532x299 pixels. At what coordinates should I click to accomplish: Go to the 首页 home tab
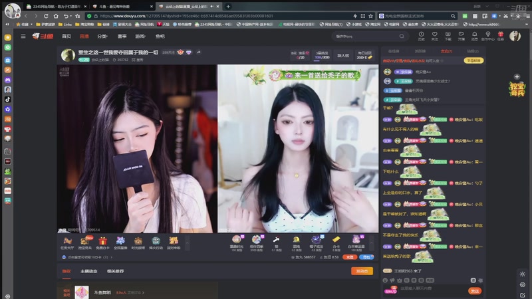pos(66,37)
